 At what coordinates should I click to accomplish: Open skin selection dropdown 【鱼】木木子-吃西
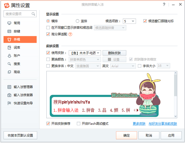(85, 53)
